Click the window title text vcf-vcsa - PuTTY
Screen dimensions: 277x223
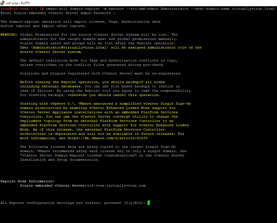pyautogui.click(x=18, y=3)
